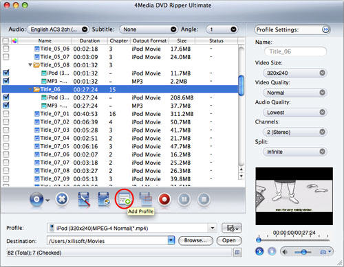Play the preview with blue play button
The image size is (344, 267).
(259, 251)
